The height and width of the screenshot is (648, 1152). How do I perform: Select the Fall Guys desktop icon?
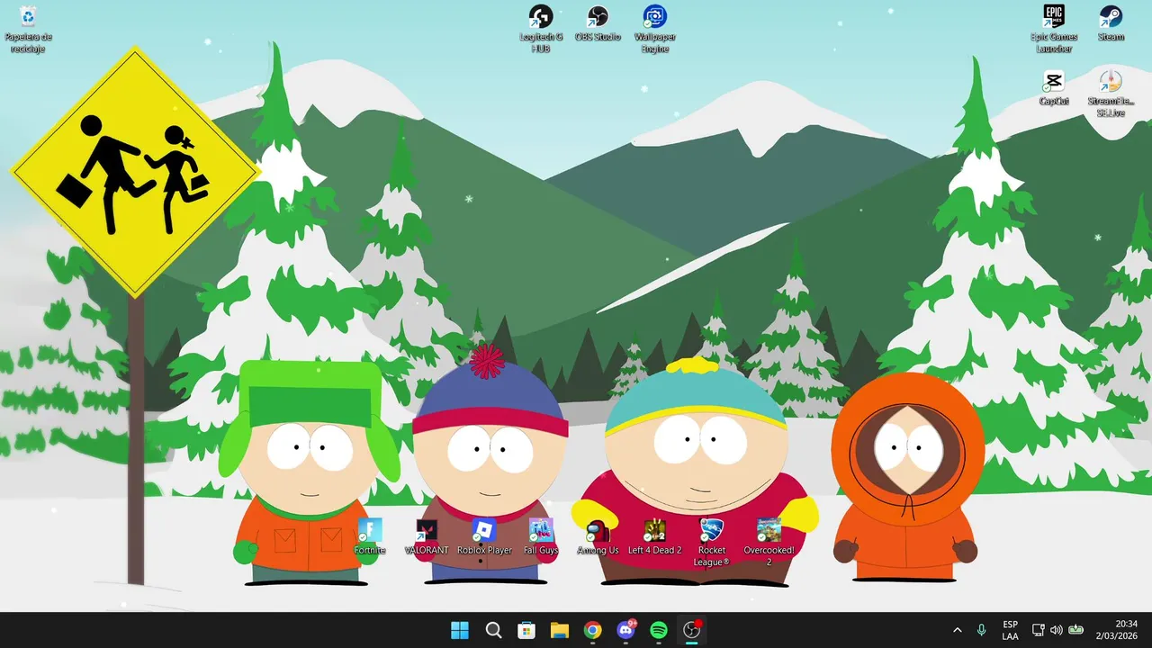pyautogui.click(x=541, y=537)
